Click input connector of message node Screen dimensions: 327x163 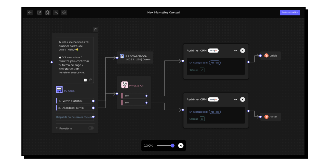click(52, 62)
